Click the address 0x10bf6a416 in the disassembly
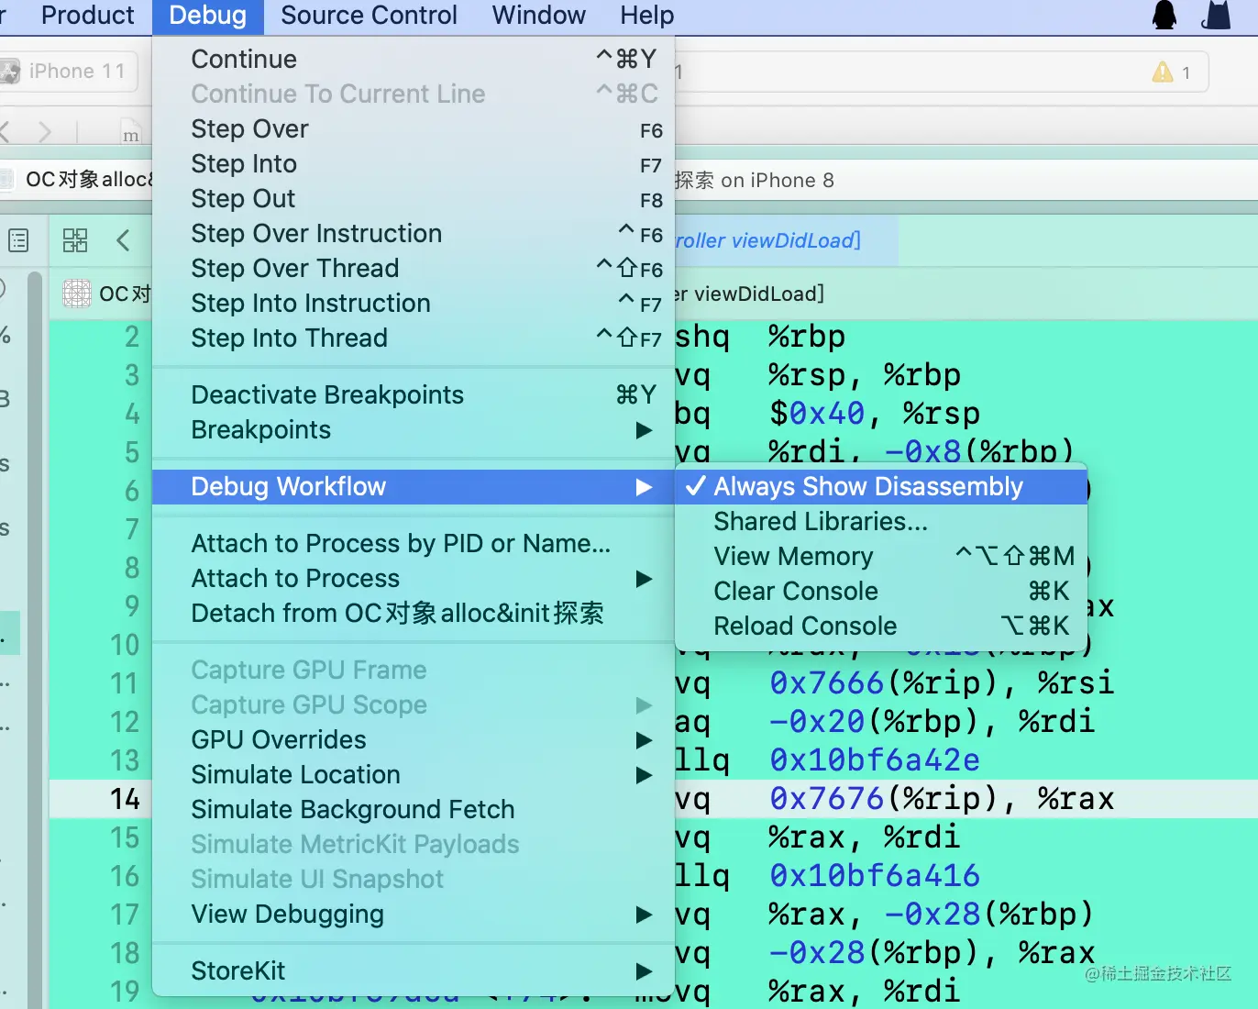This screenshot has width=1258, height=1009. pos(875,876)
